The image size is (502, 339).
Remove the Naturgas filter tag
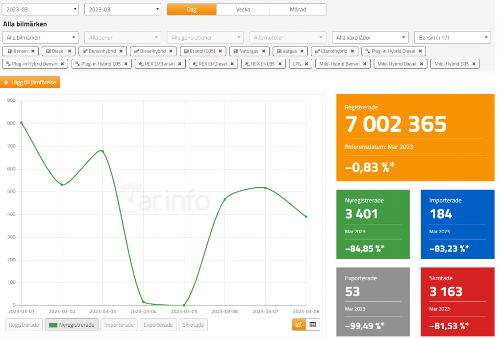[x=263, y=51]
